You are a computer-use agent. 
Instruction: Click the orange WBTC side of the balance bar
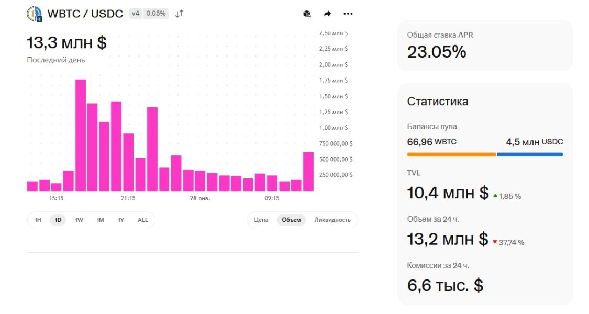click(450, 154)
